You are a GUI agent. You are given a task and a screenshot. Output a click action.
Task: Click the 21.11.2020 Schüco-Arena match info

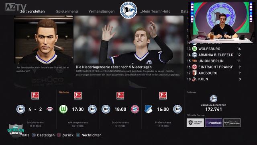tap(35, 124)
